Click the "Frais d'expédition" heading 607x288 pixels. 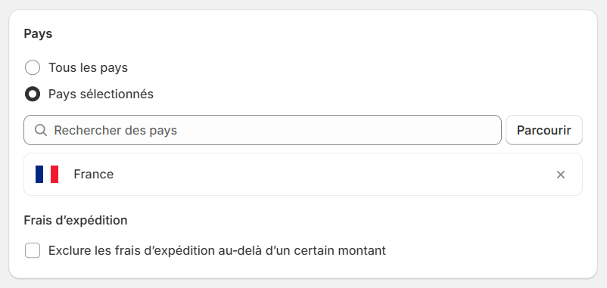(76, 221)
